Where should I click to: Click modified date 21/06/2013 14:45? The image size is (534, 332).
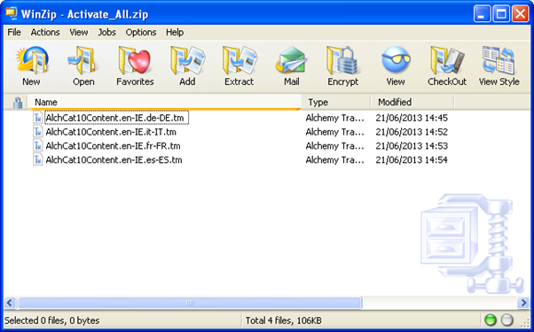(x=412, y=118)
